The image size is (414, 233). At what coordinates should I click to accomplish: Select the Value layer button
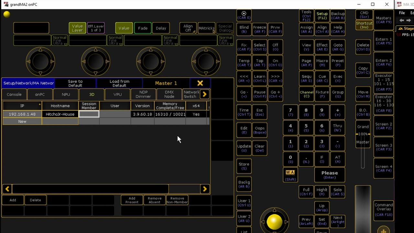(x=124, y=28)
